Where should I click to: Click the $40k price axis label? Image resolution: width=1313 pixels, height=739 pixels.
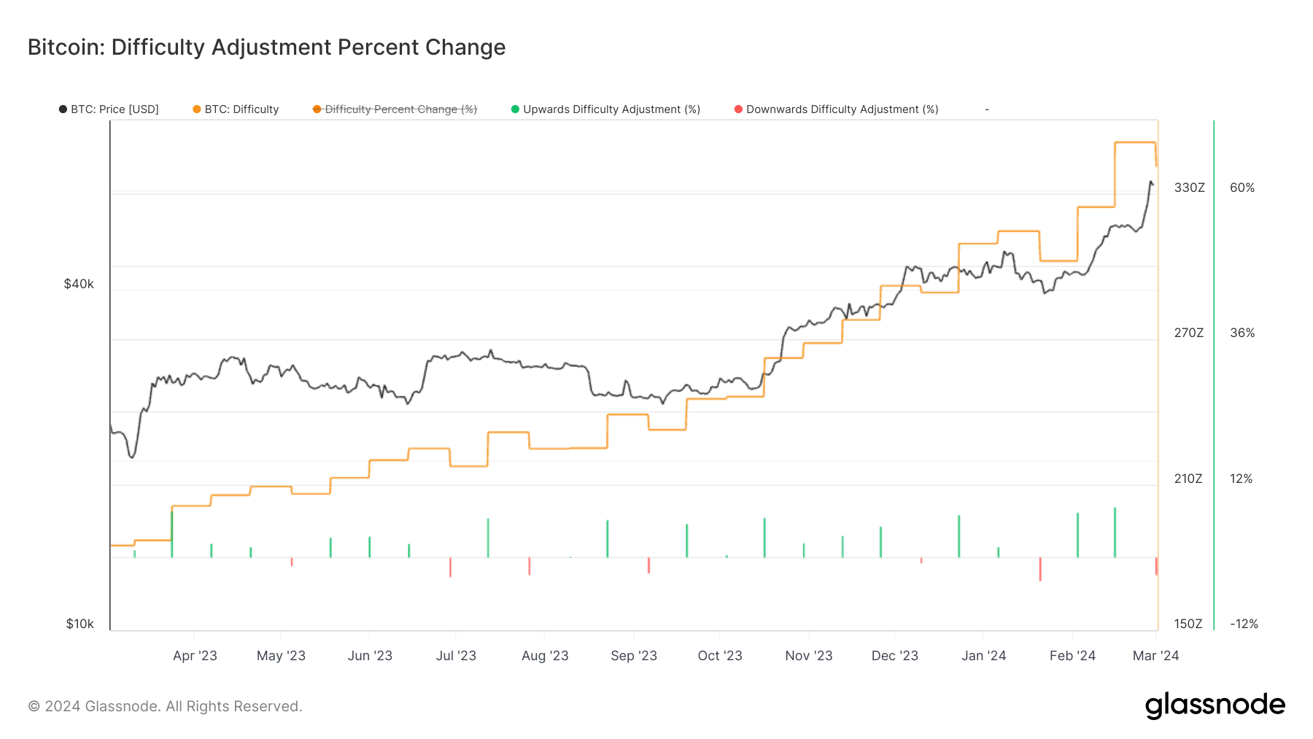coord(79,284)
